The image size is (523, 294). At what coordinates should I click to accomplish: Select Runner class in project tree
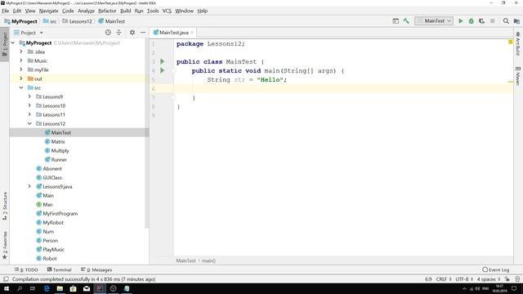(x=59, y=160)
